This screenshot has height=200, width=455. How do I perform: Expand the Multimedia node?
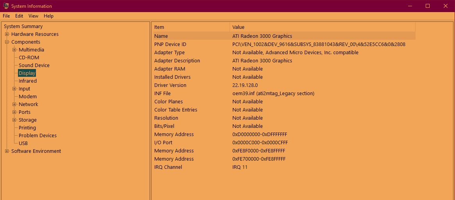click(14, 50)
